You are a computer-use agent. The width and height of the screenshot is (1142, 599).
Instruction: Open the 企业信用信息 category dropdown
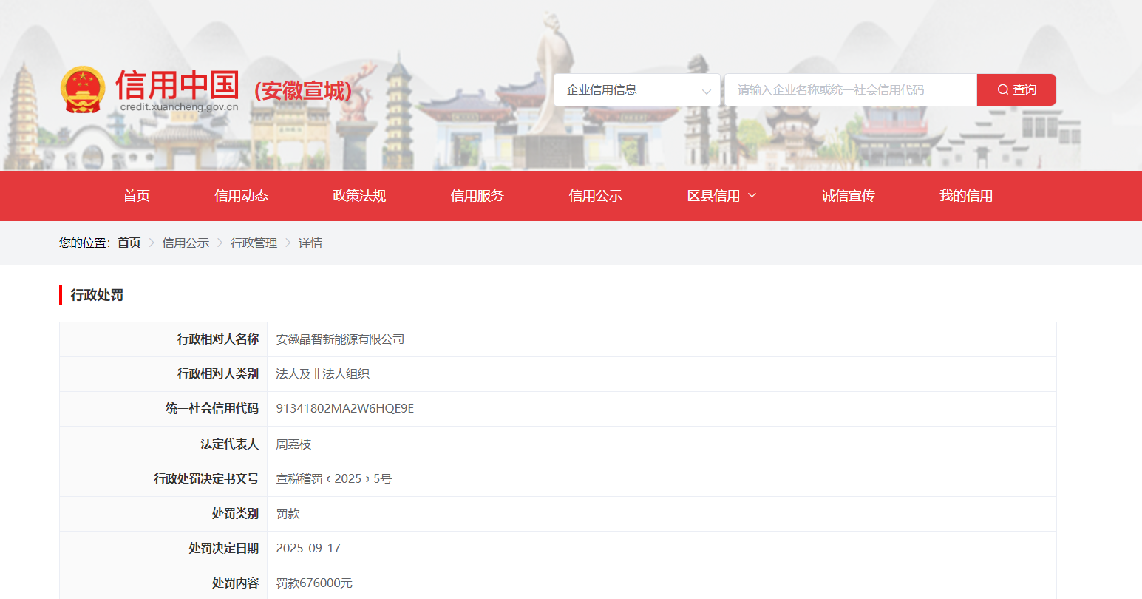[636, 90]
